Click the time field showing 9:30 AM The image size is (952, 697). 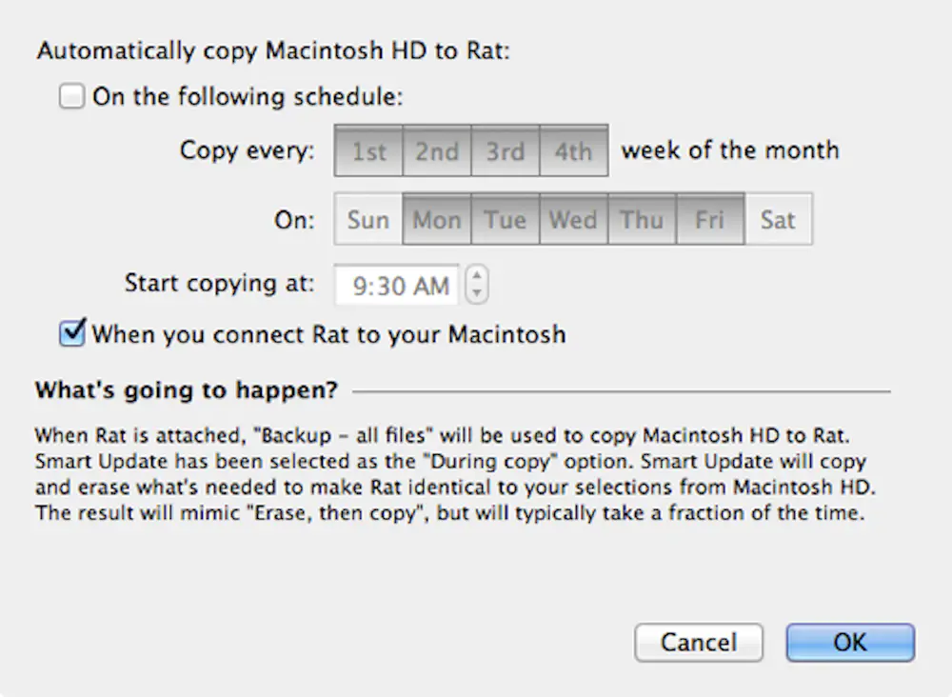396,285
